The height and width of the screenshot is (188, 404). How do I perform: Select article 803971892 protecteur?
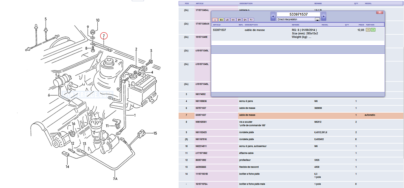click(x=291, y=160)
